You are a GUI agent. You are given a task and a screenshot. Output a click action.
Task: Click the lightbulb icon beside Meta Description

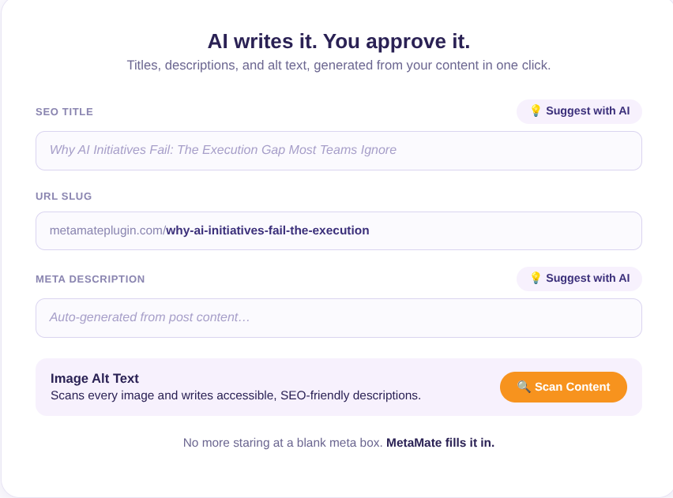coord(536,278)
